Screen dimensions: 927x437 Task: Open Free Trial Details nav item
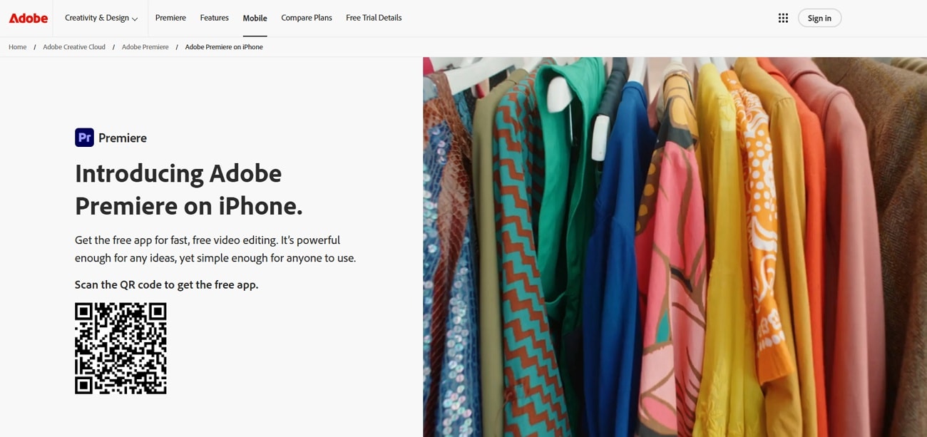click(374, 18)
